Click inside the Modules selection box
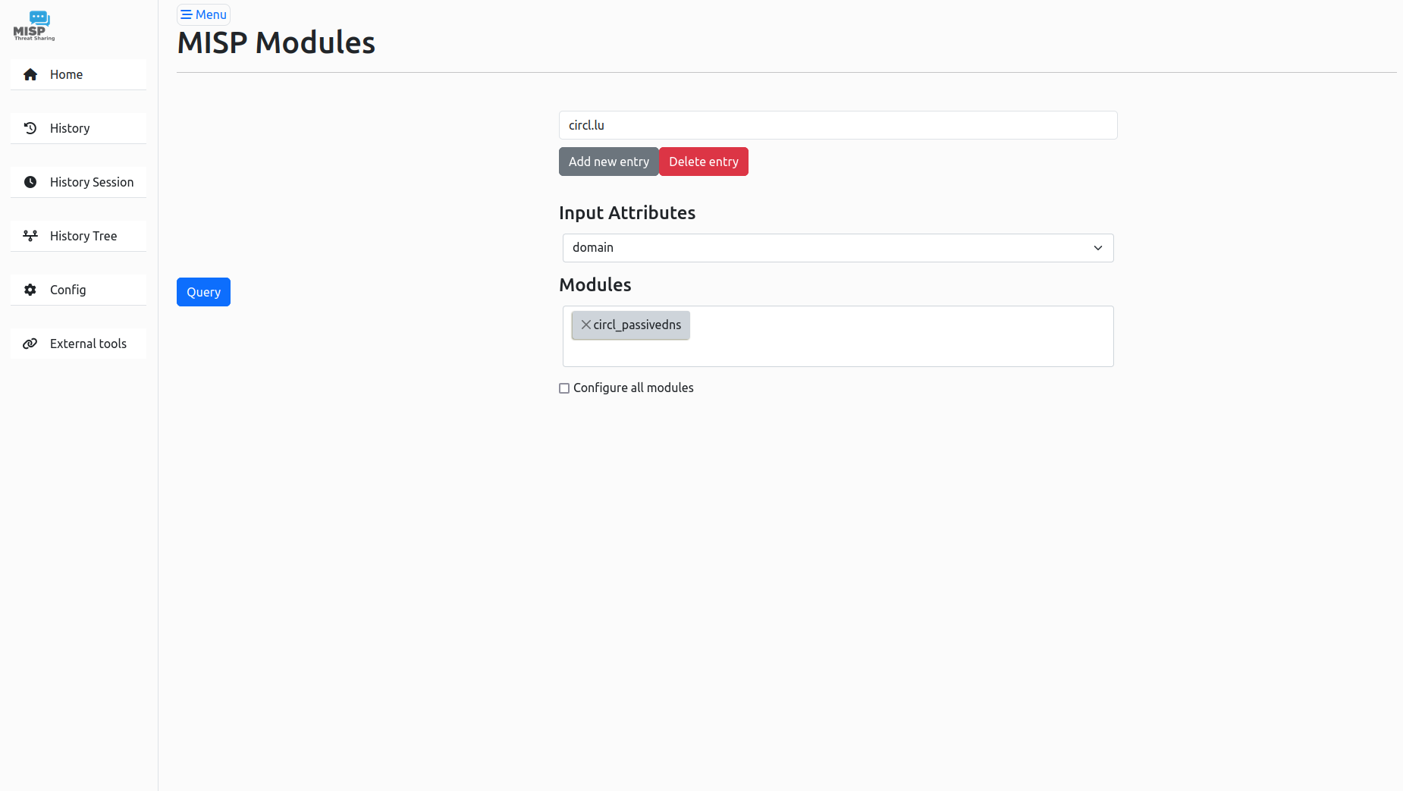Image resolution: width=1403 pixels, height=791 pixels. coord(838,336)
